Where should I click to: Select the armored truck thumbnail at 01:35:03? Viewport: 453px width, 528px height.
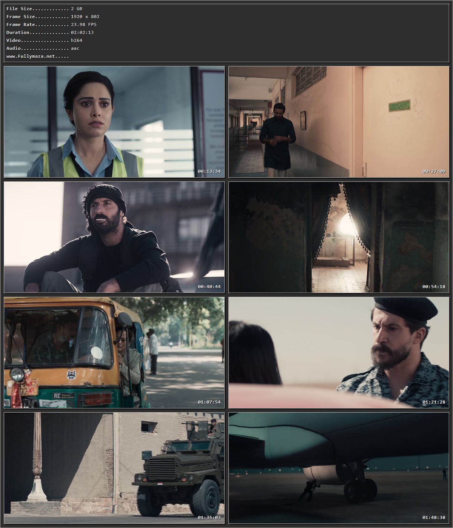tap(114, 468)
